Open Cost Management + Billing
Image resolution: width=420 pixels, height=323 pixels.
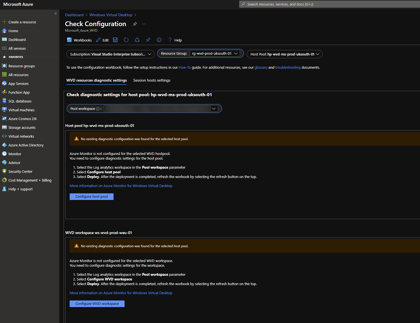tap(30, 180)
